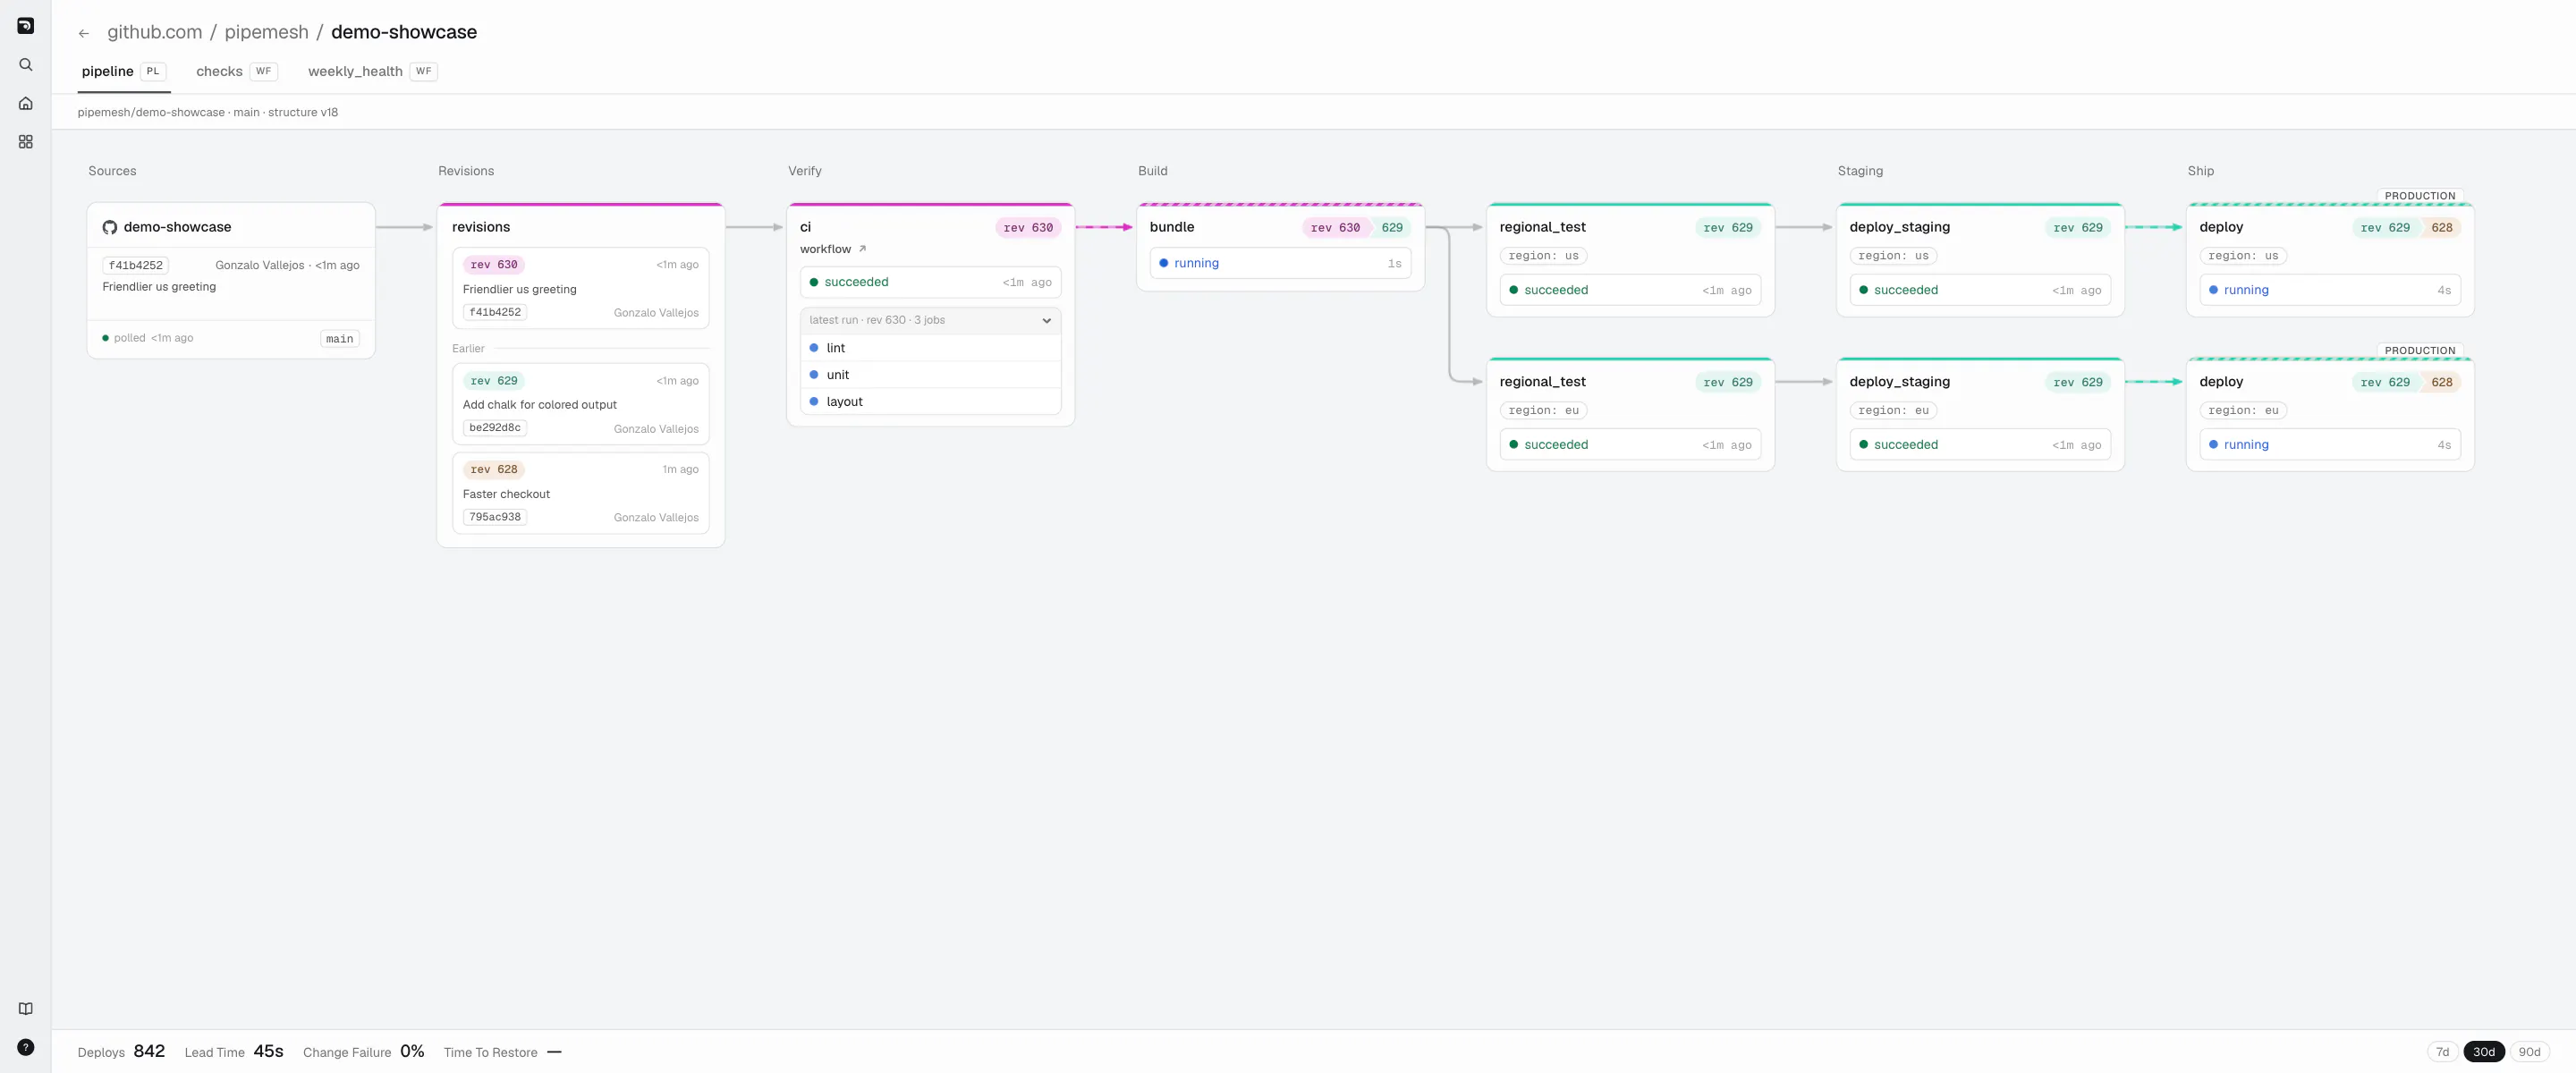2576x1073 pixels.
Task: Select the 30d time range
Action: 2484,1052
